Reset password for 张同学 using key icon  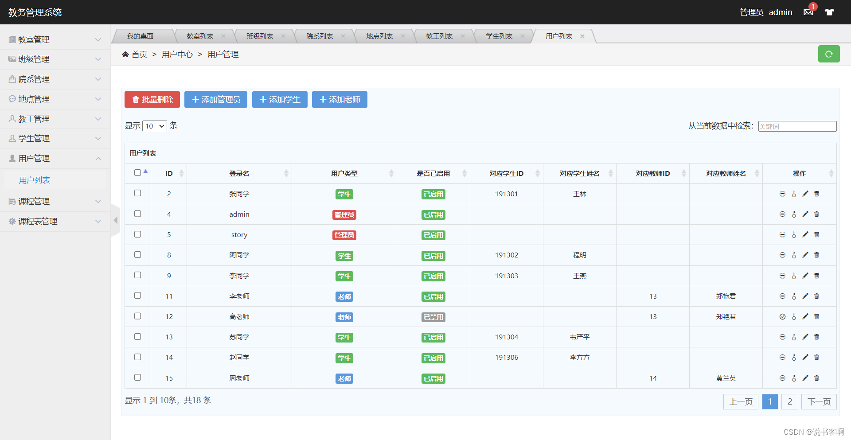point(794,194)
